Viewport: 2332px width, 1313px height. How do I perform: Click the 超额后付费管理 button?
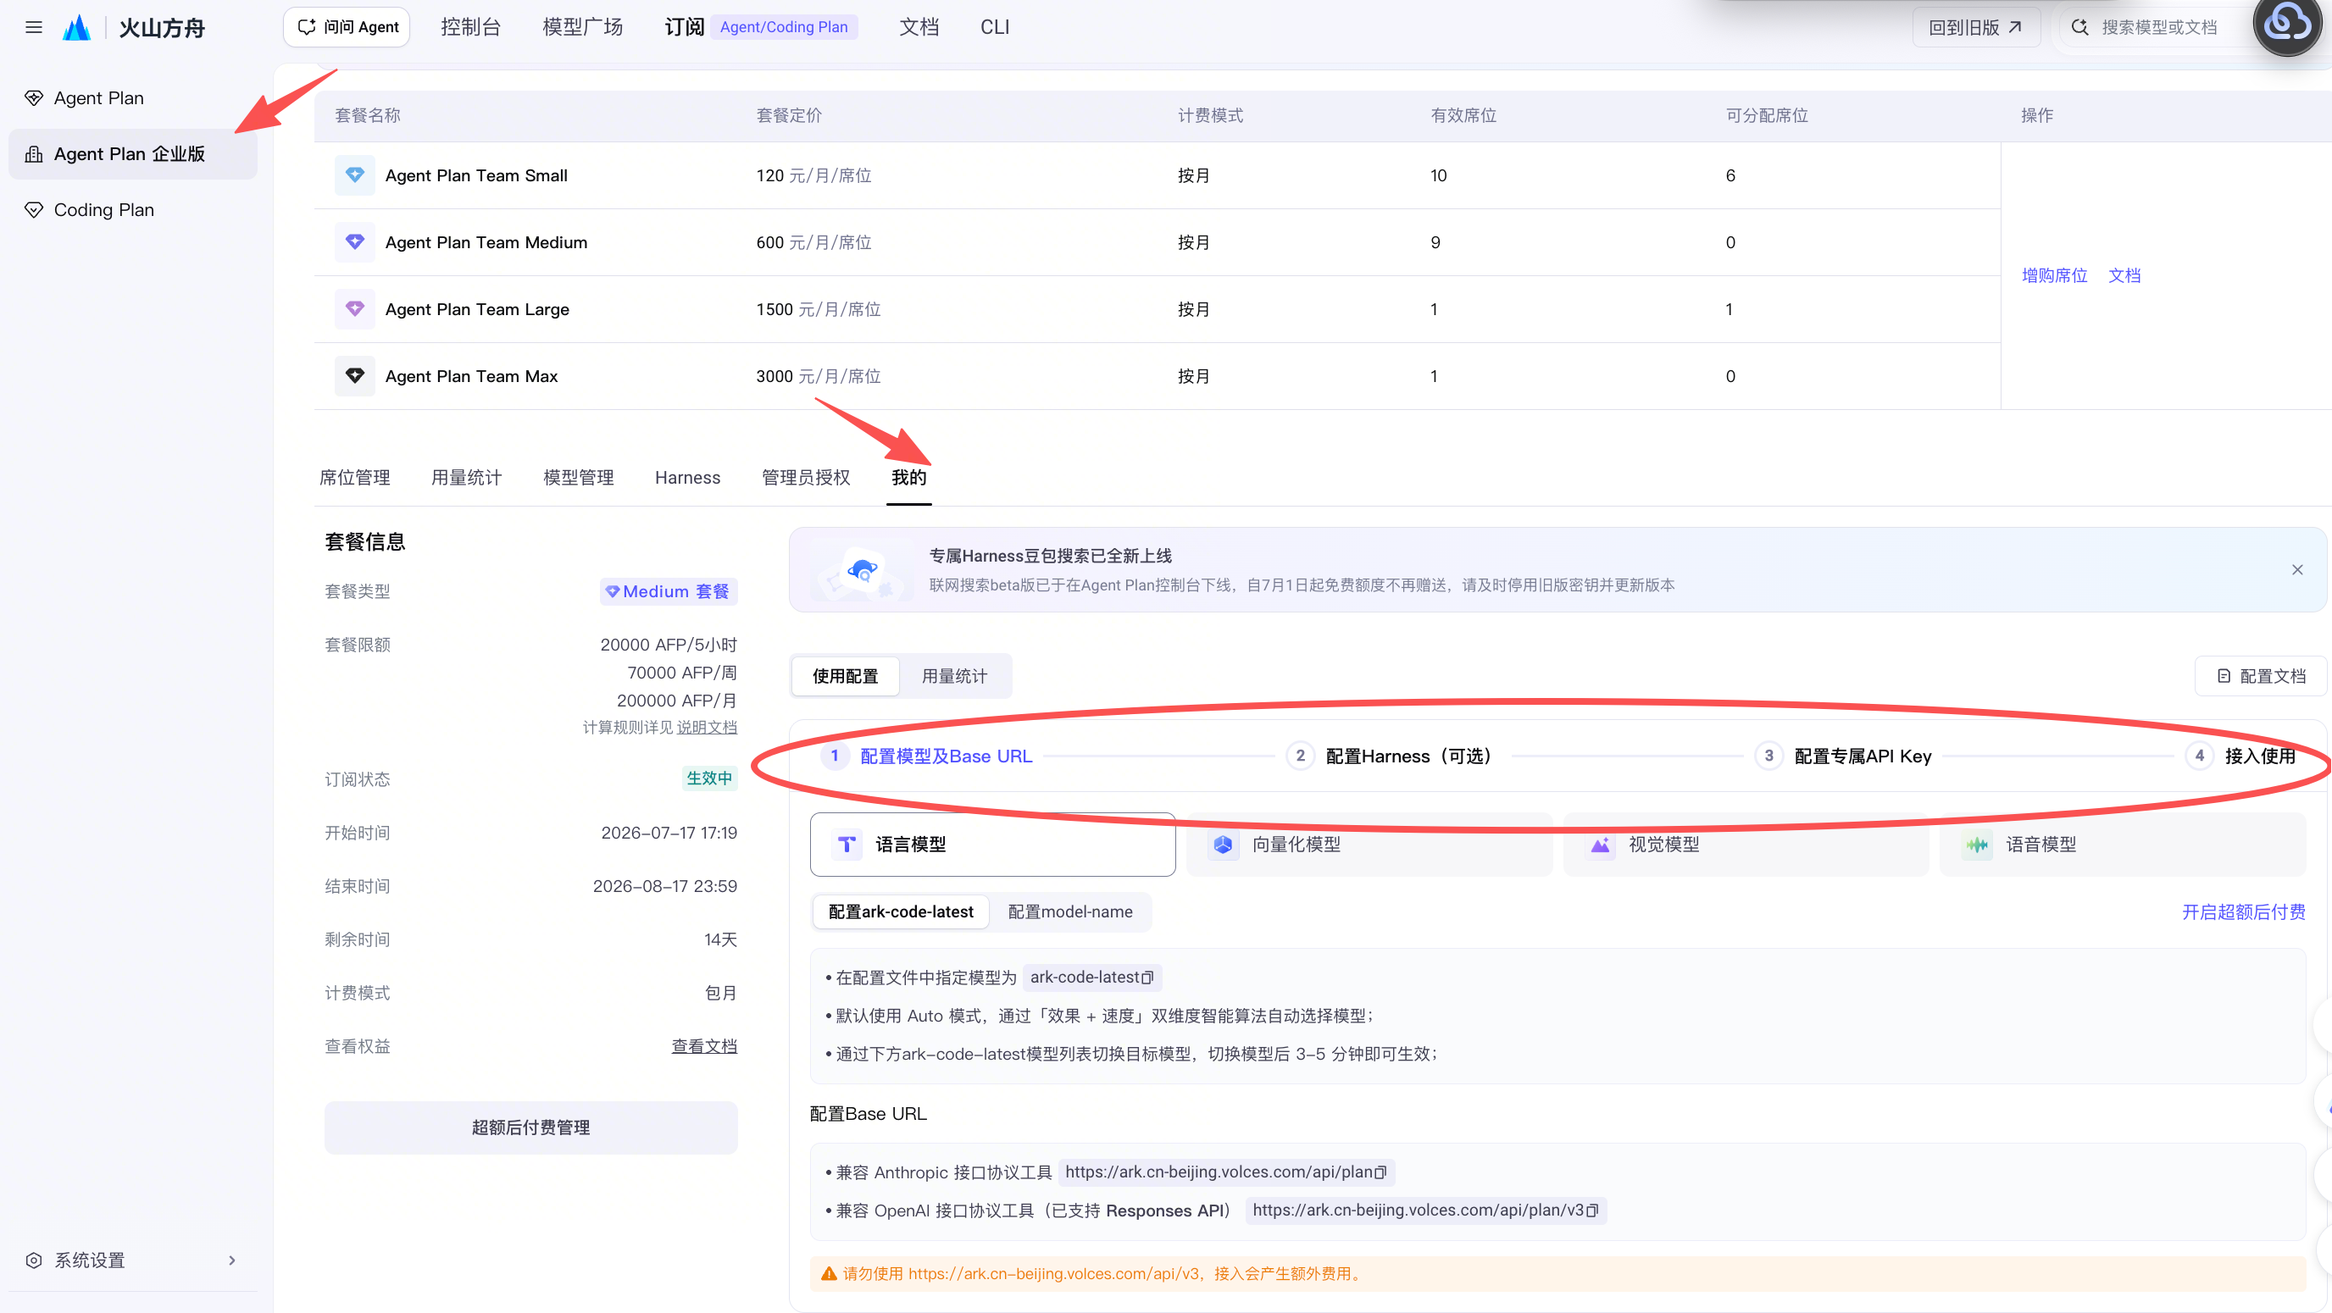coord(530,1127)
